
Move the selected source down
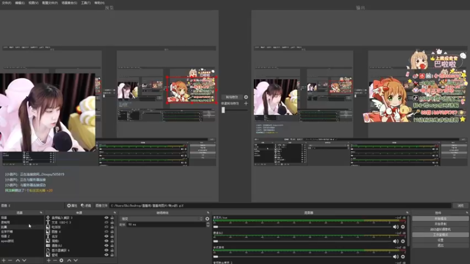(76, 260)
